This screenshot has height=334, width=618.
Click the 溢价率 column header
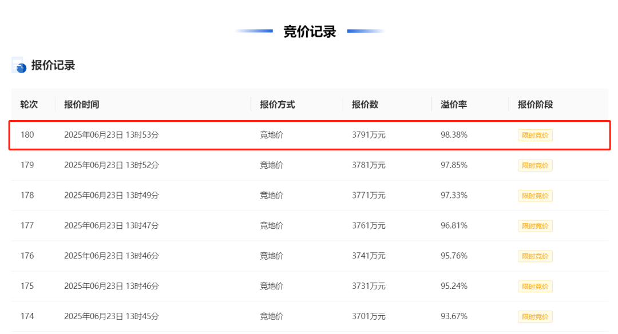coord(454,104)
